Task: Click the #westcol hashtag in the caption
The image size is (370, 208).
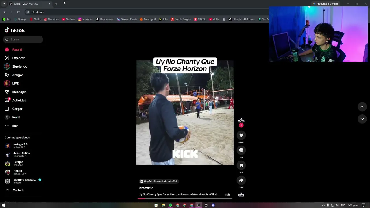Action: click(x=186, y=194)
